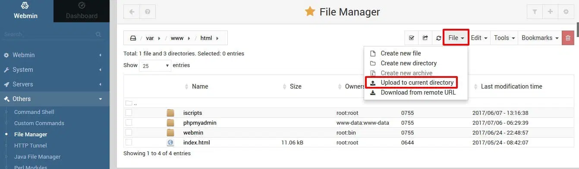The image size is (579, 169).
Task: Click the phpmyadmin folder icon
Action: (170, 123)
